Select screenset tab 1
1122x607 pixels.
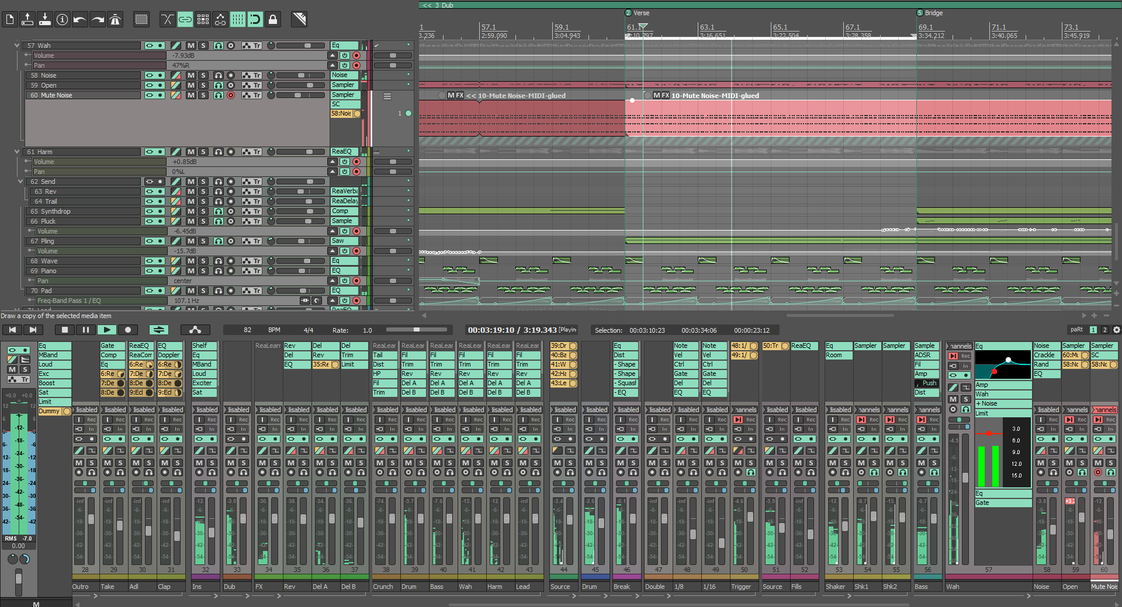pos(1093,330)
